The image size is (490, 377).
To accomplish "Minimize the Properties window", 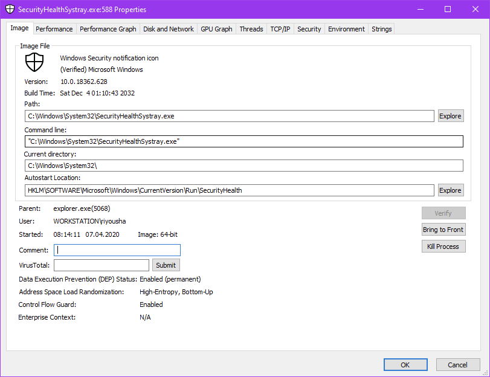I will [421, 10].
